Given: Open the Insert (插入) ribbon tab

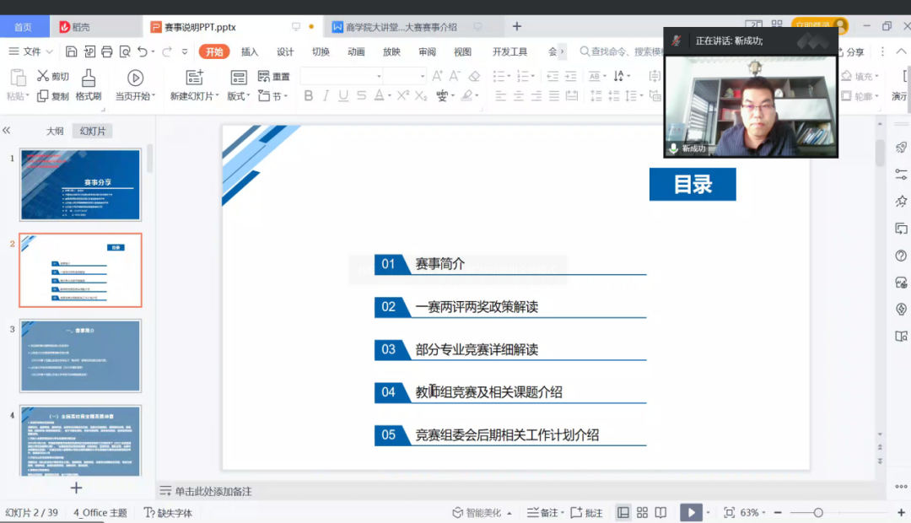Looking at the screenshot, I should (250, 51).
